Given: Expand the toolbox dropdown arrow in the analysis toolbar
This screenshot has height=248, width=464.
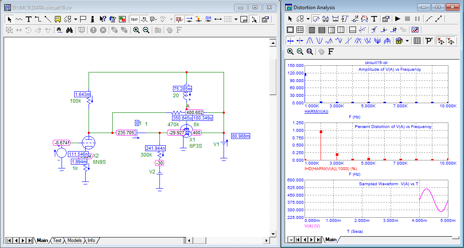Looking at the screenshot, I should click(x=407, y=41).
